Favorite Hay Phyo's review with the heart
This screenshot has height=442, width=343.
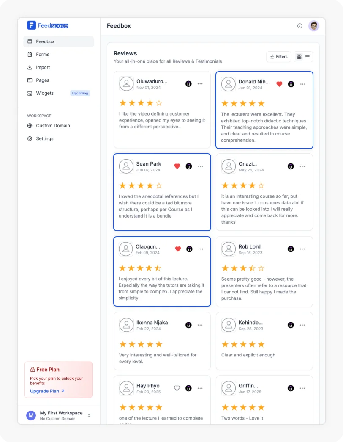coord(177,387)
